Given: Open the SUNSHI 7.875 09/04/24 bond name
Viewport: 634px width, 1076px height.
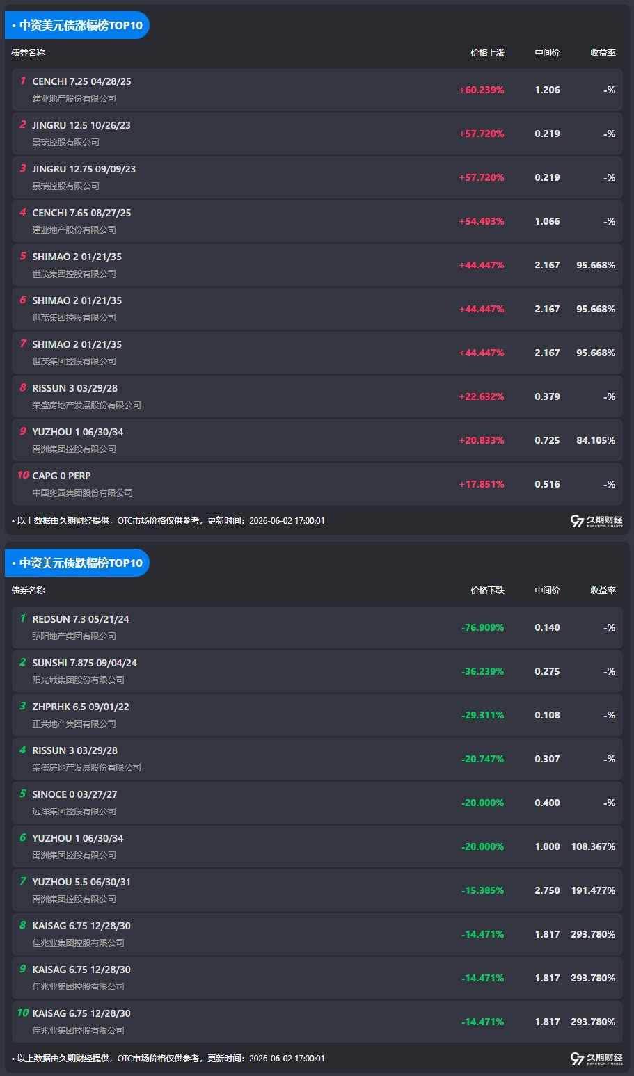Looking at the screenshot, I should 84,663.
